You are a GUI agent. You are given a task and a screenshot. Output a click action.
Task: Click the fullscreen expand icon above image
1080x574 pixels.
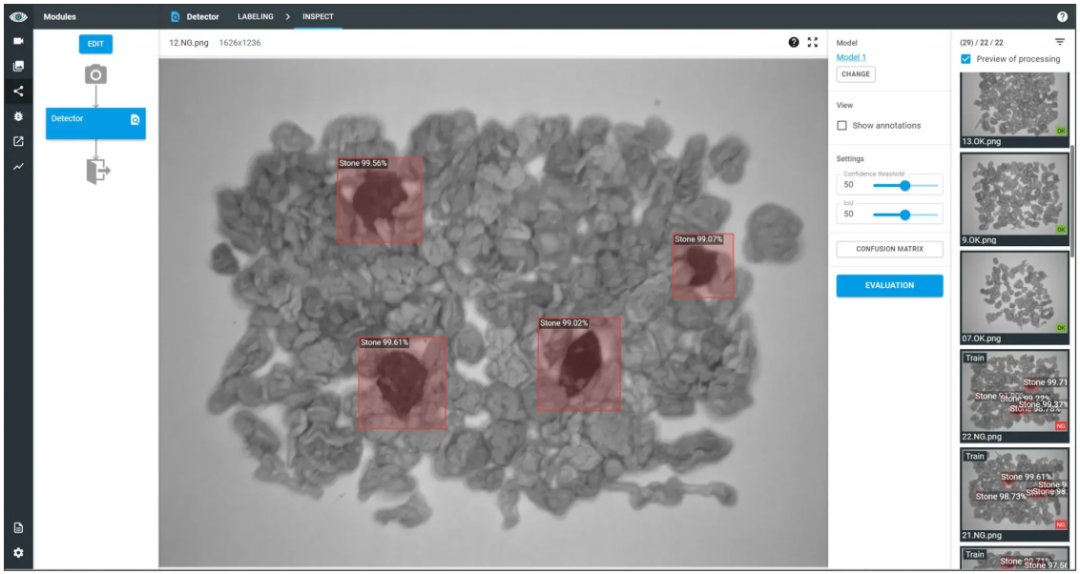813,43
